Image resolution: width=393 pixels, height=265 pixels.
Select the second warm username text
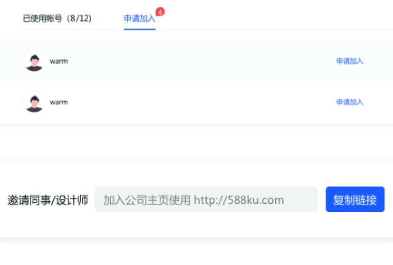click(59, 102)
